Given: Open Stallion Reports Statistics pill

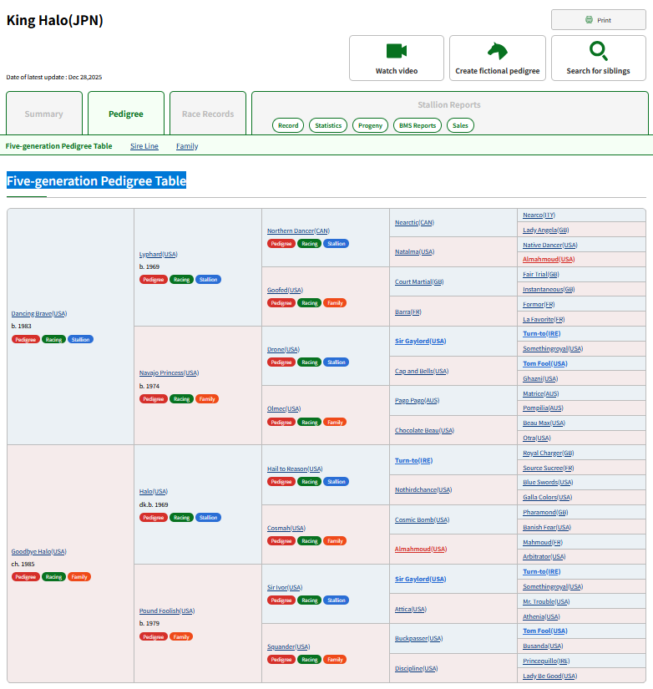Looking at the screenshot, I should click(x=328, y=125).
